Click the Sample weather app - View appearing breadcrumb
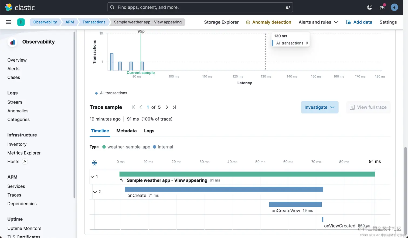 click(148, 22)
